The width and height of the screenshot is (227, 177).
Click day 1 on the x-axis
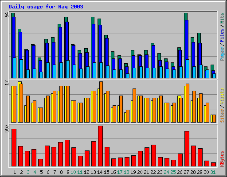pos(15,172)
